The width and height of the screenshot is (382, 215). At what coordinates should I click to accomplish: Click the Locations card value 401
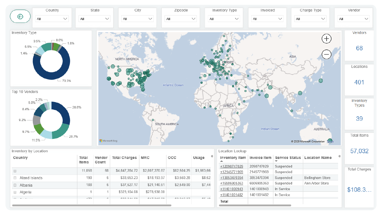359,82
